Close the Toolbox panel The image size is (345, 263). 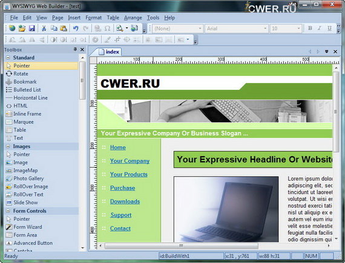(82, 49)
